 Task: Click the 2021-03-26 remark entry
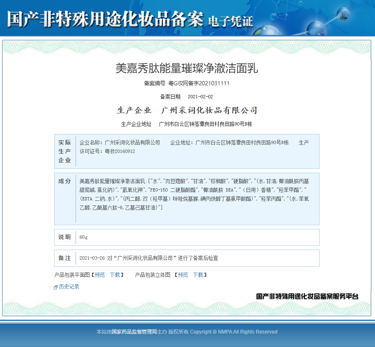click(149, 258)
